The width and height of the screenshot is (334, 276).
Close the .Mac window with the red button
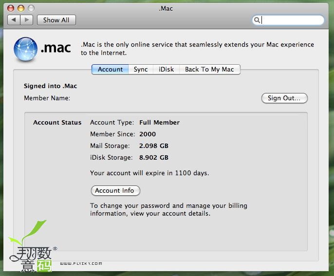pos(11,8)
